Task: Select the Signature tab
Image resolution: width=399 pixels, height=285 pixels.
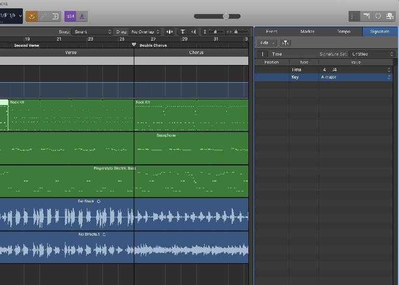Action: point(380,32)
